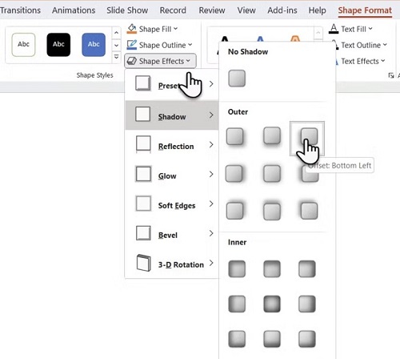Open the WordArt Styles dialog launcher
This screenshot has width=400, height=359.
(391, 75)
